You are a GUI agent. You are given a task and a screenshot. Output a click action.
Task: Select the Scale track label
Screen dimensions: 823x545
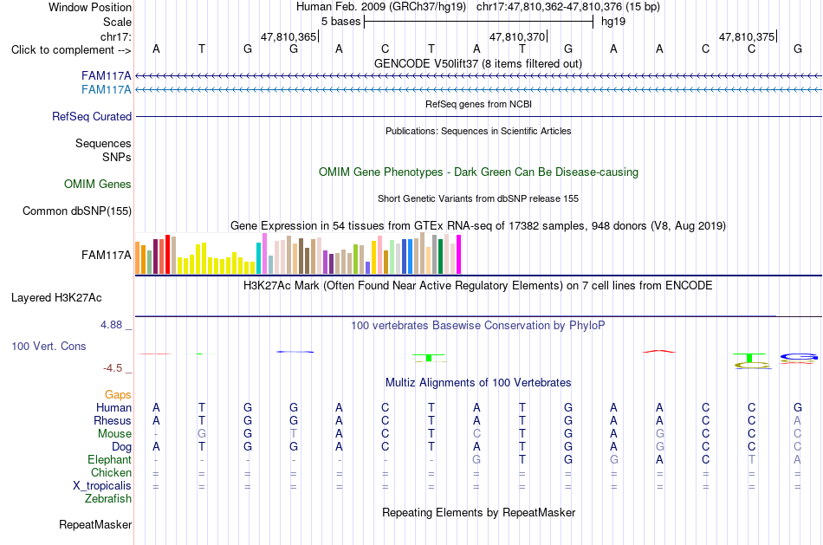coord(117,22)
